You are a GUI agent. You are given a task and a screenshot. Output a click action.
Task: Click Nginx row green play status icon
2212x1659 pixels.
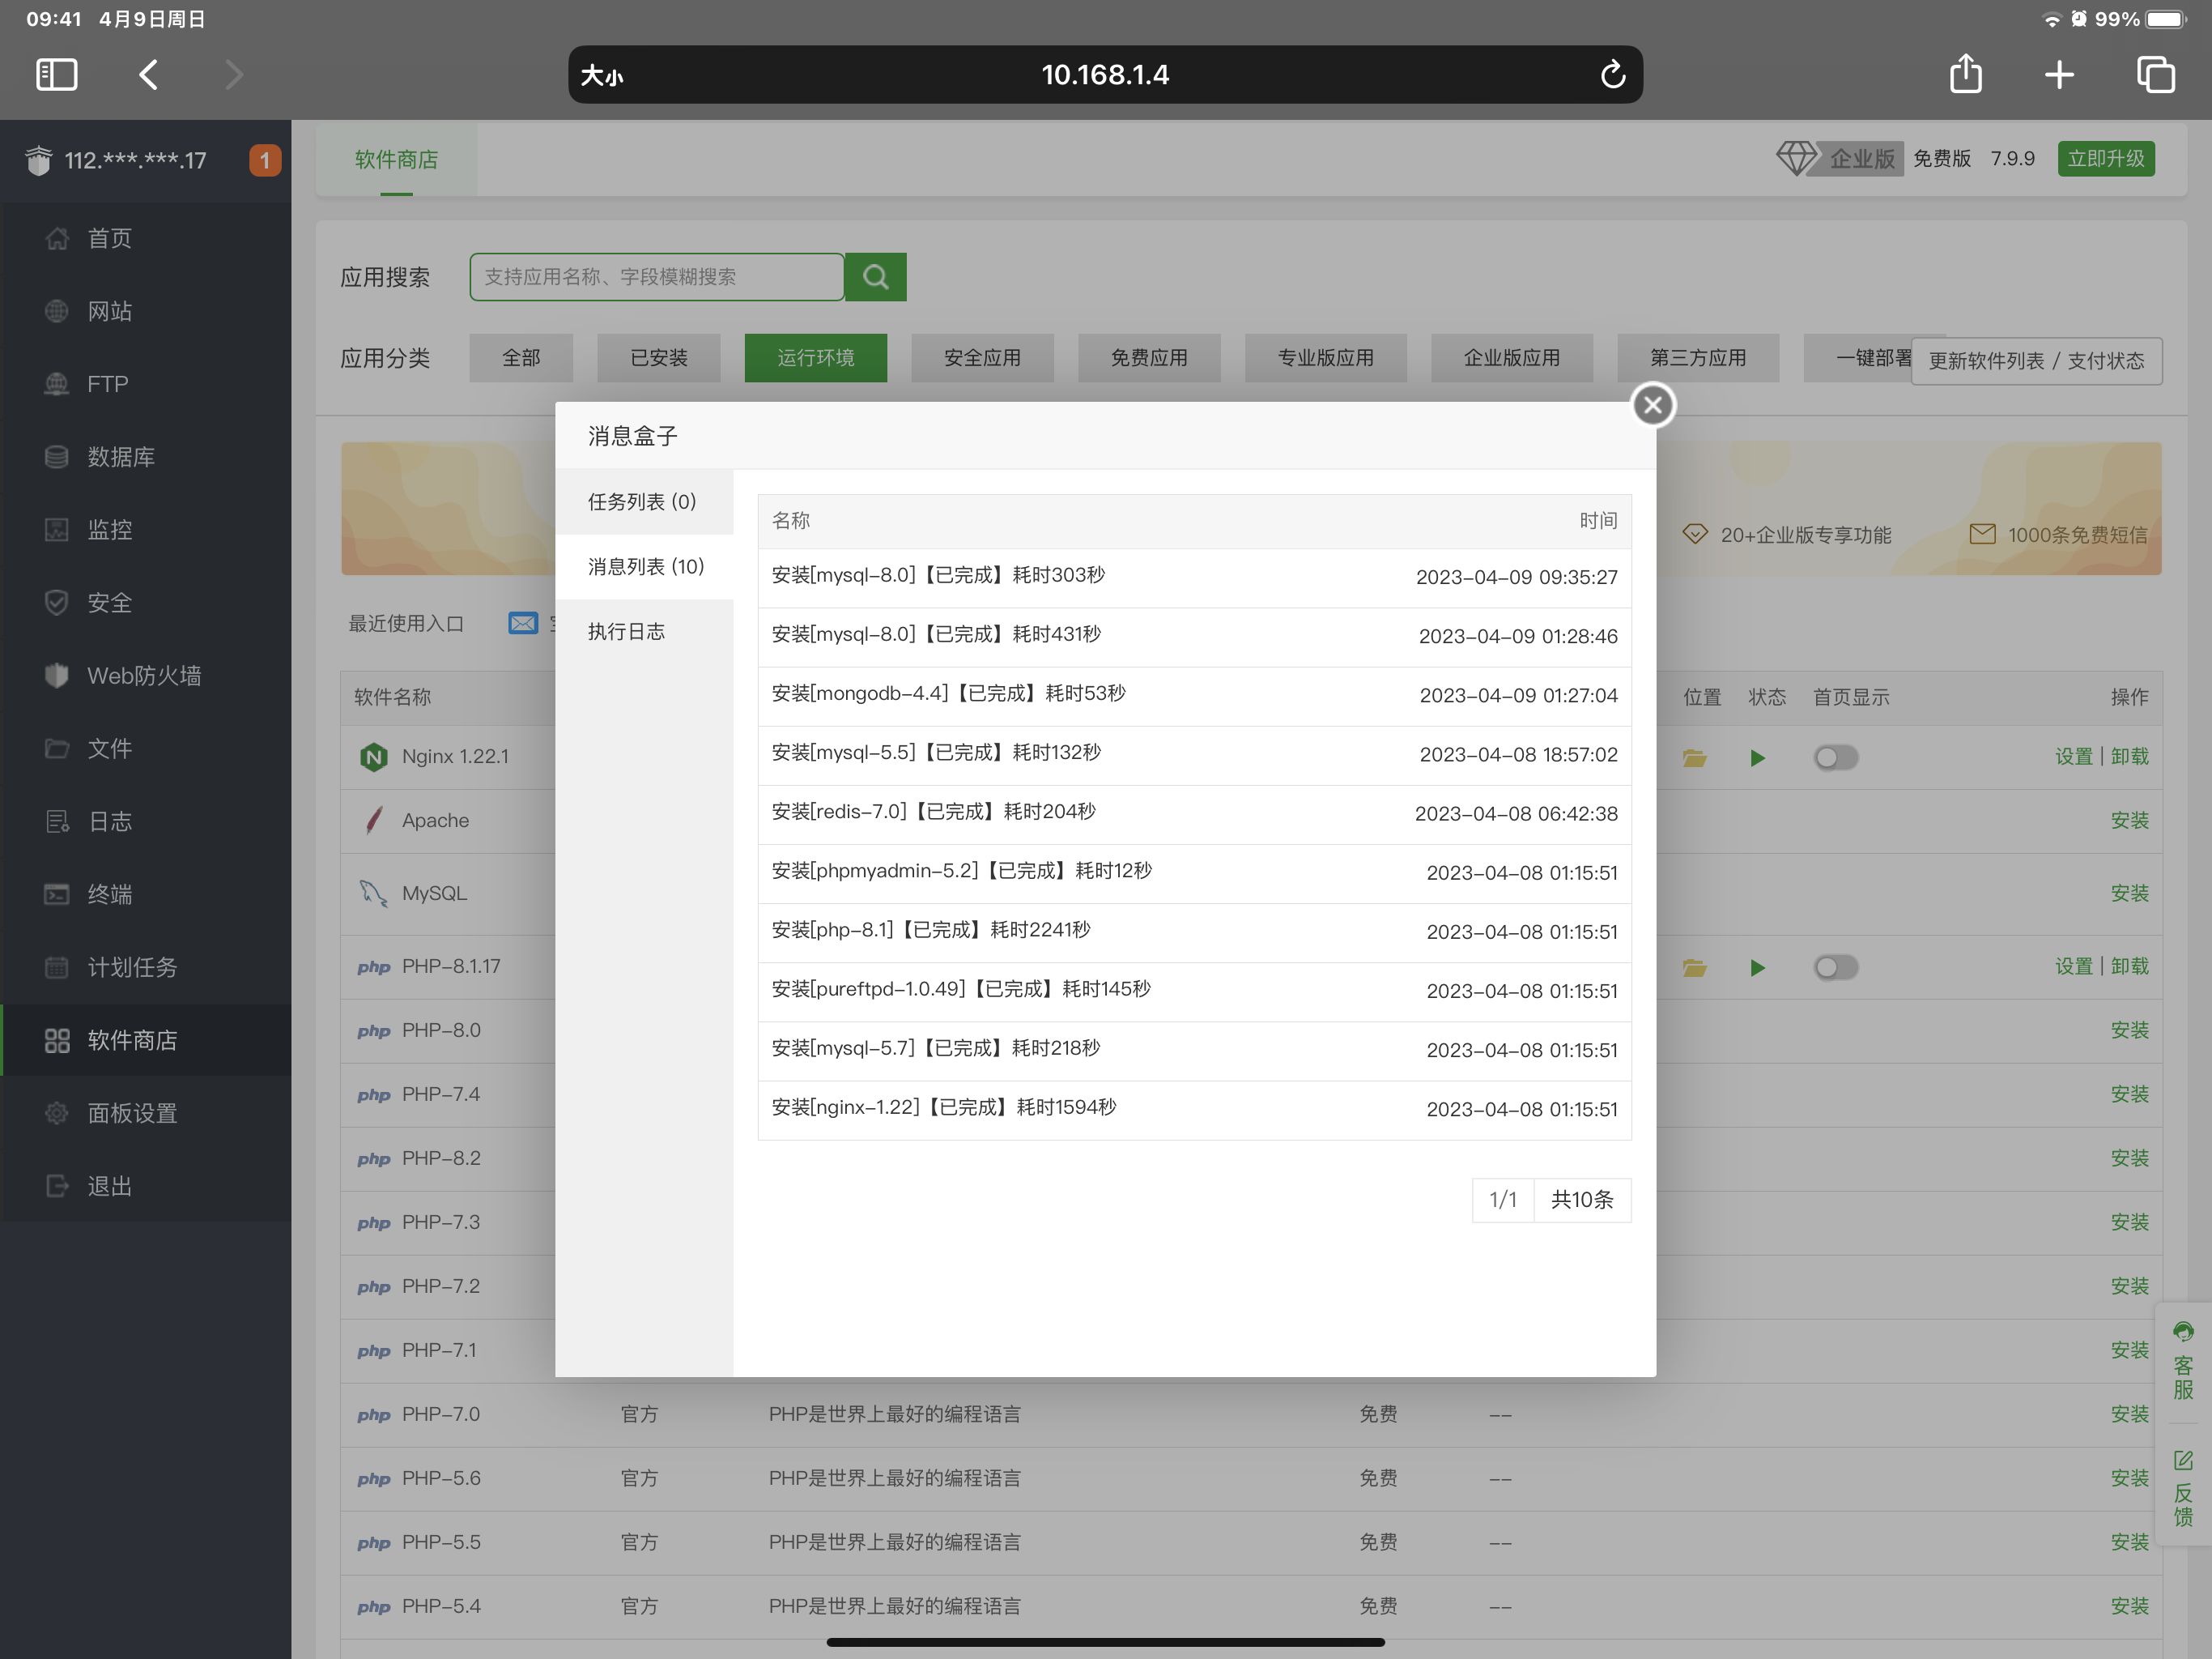1757,758
